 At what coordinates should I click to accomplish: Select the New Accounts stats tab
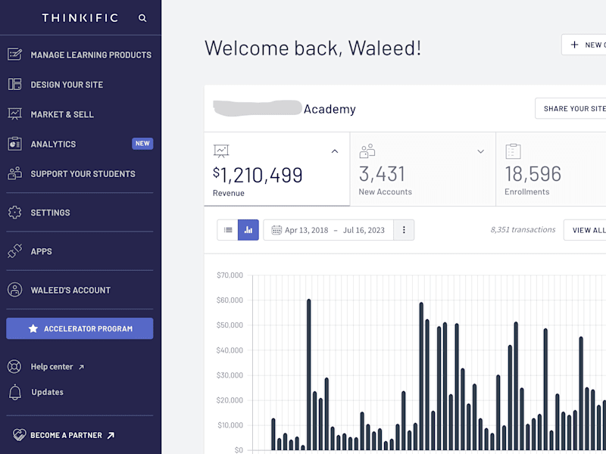click(x=423, y=169)
